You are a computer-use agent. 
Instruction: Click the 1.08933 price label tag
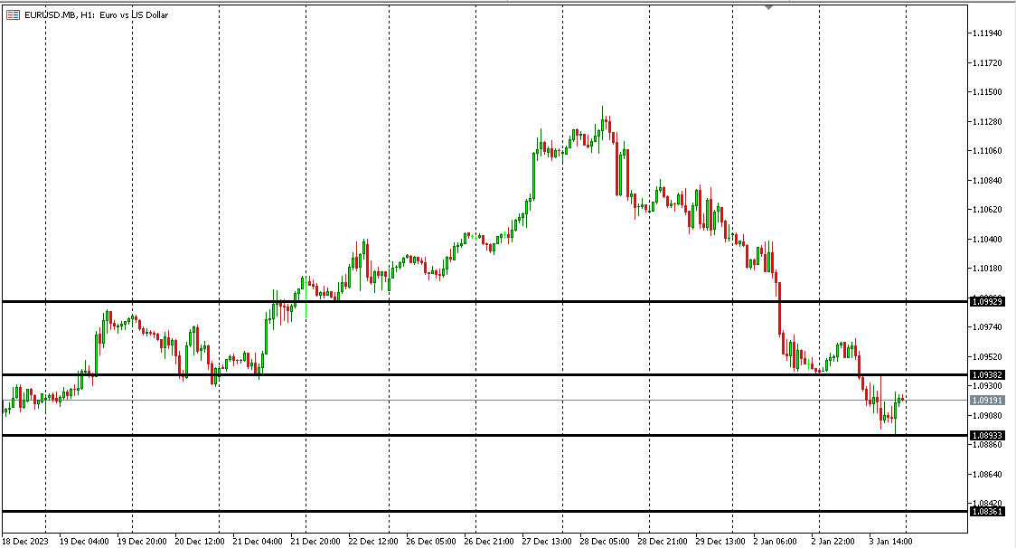[x=986, y=435]
